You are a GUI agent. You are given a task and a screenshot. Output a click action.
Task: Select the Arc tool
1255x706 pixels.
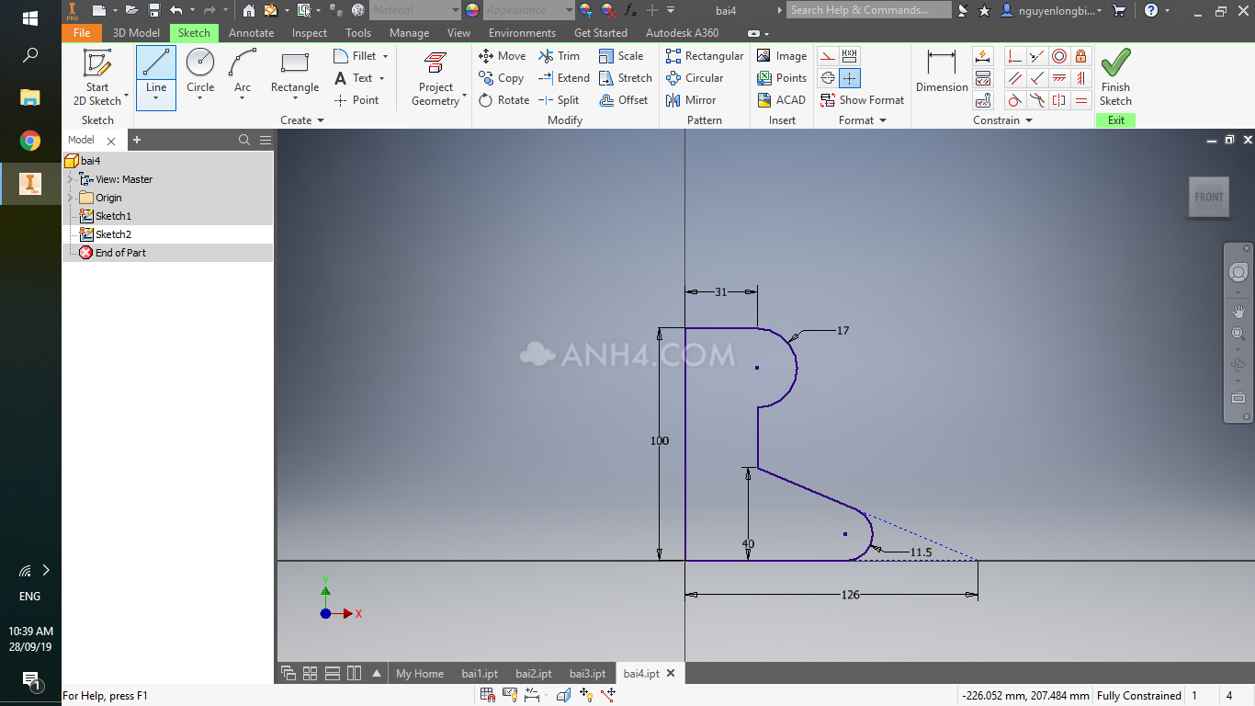pyautogui.click(x=243, y=72)
